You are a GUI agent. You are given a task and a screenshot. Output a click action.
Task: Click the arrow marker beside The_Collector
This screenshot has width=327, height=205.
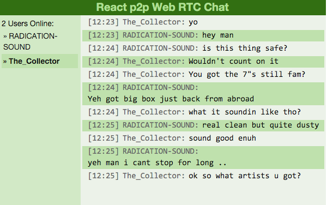tap(5, 61)
